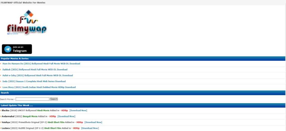286x131 pixels.
Task: Click HDRip label in Blackia row
Action: [x=65, y=110]
